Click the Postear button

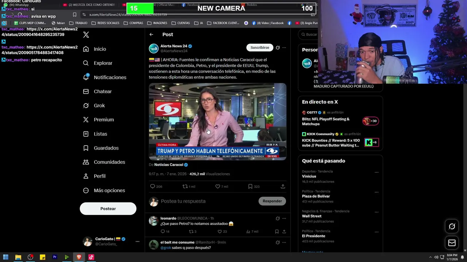[108, 209]
